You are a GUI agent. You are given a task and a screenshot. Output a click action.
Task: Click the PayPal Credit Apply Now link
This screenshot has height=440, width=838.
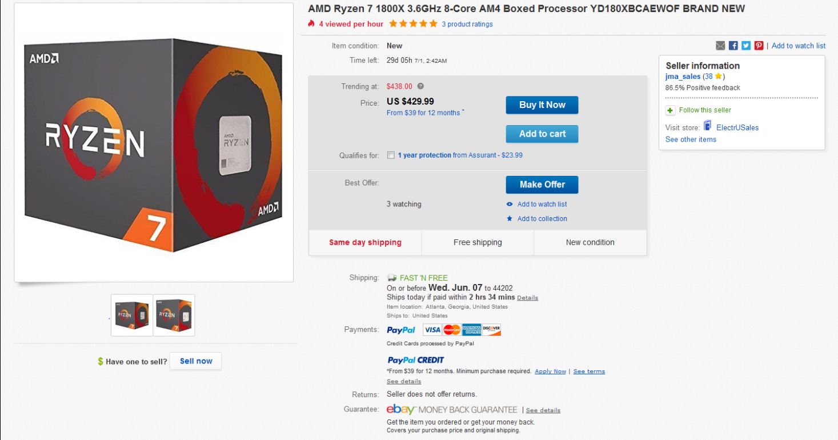(550, 371)
